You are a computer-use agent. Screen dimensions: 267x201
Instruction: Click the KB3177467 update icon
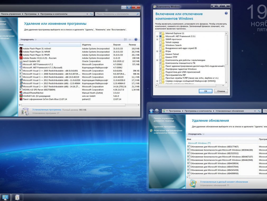(189, 147)
